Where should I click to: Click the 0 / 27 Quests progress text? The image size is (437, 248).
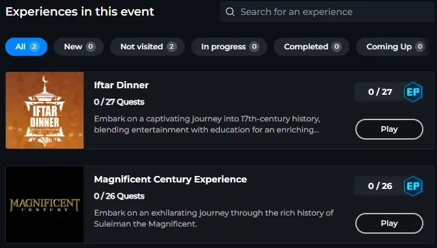tap(119, 102)
